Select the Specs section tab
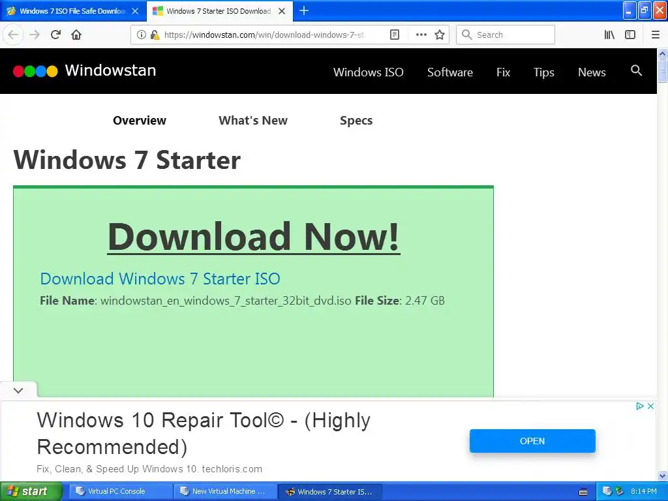This screenshot has height=501, width=668. (356, 121)
